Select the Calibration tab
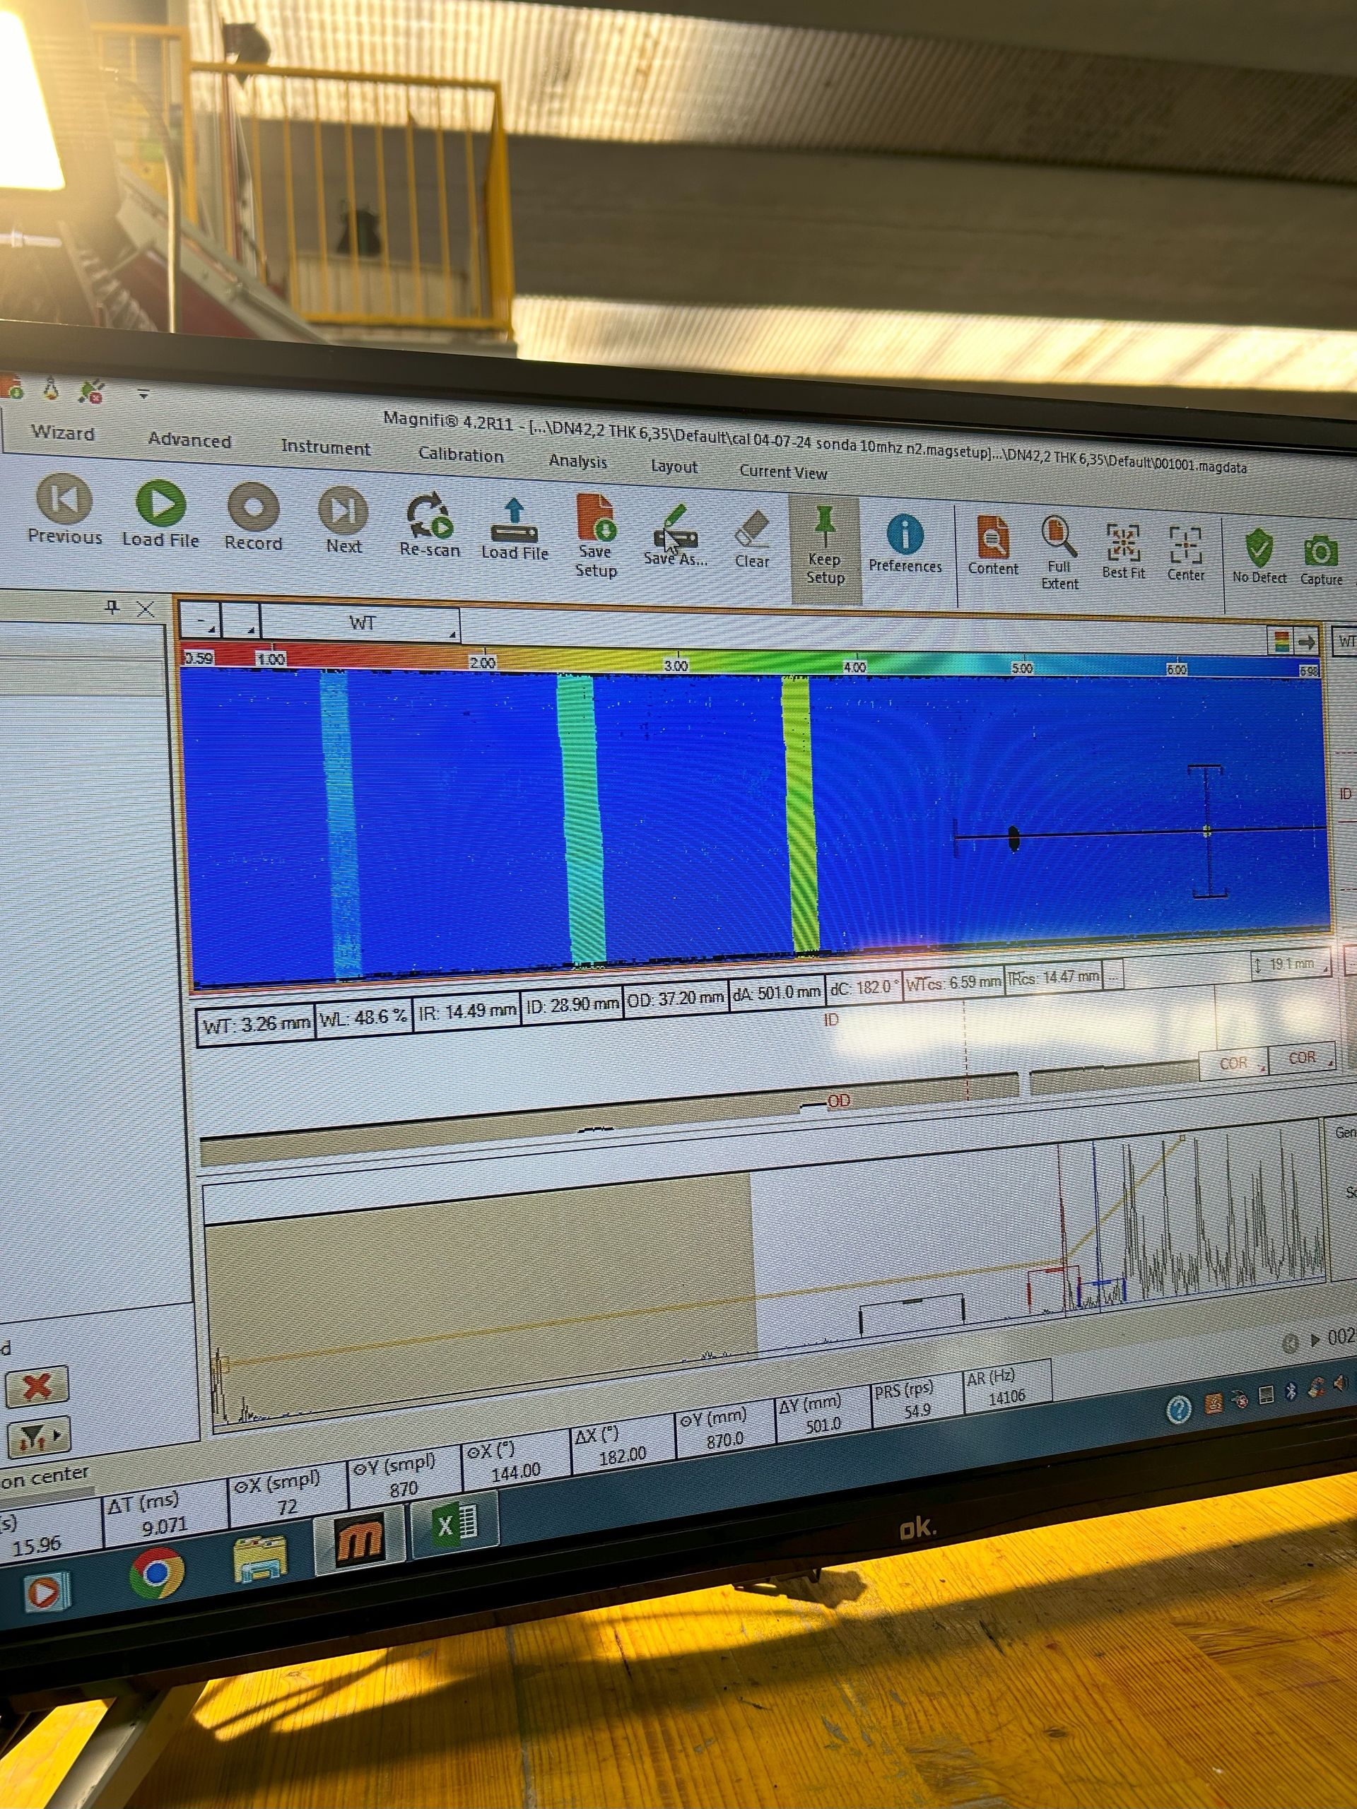 click(x=462, y=454)
